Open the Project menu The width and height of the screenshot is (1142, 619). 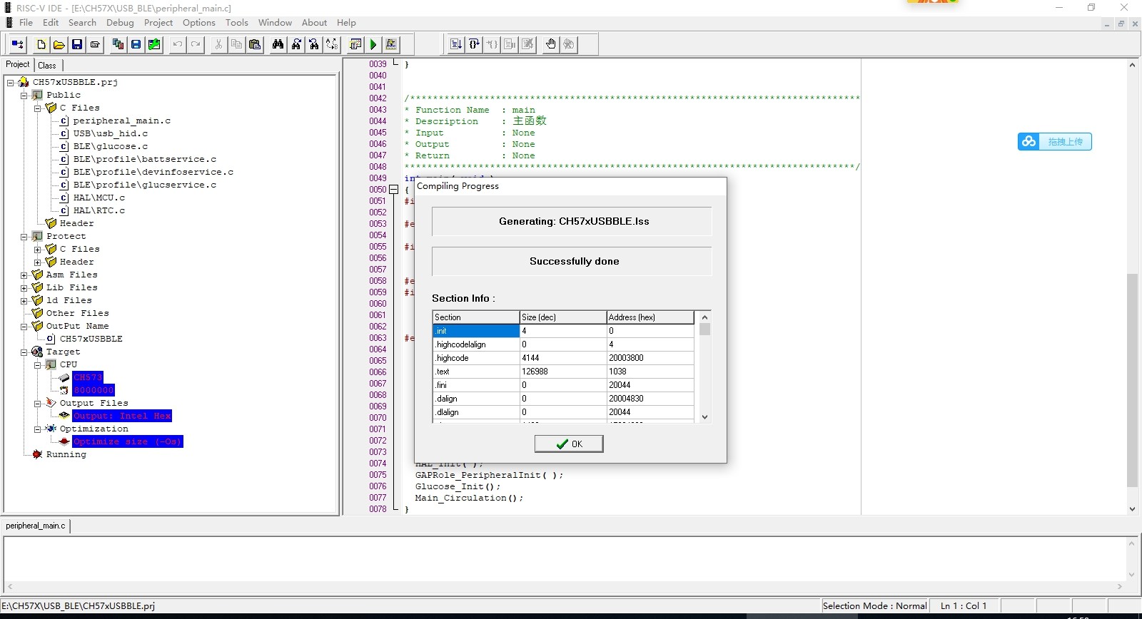tap(158, 23)
